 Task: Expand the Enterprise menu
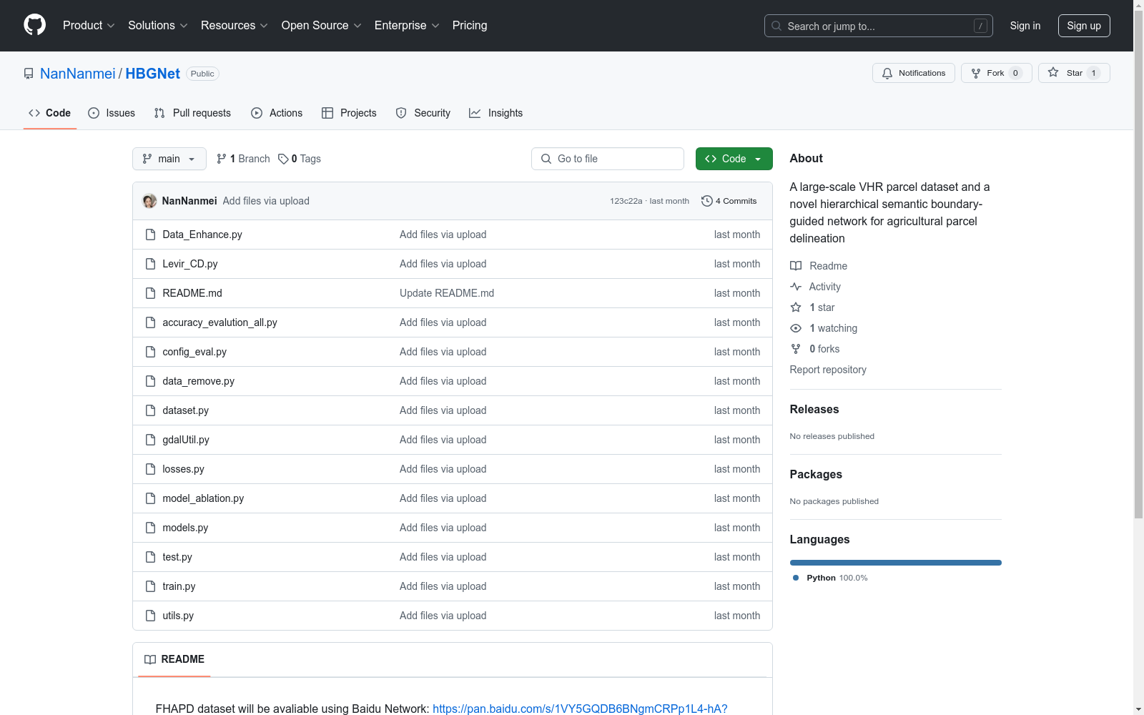point(407,25)
